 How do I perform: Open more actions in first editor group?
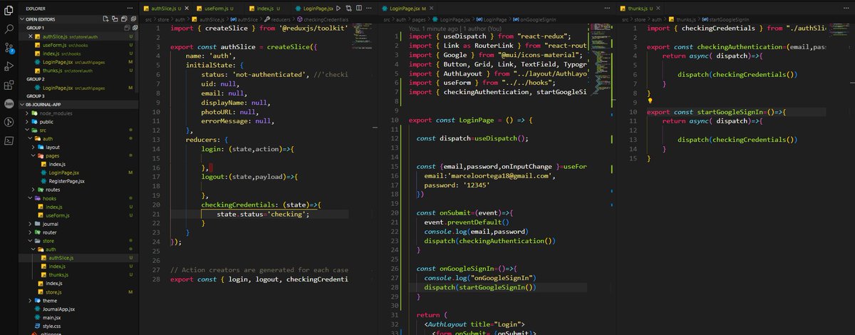(x=370, y=8)
